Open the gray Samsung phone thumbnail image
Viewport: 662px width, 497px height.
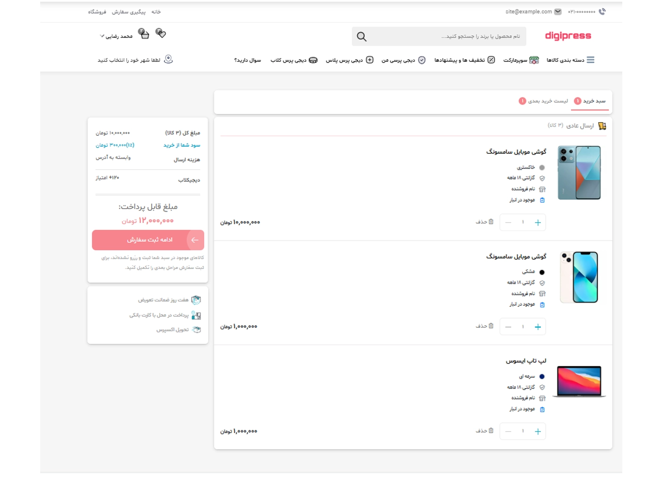(579, 173)
